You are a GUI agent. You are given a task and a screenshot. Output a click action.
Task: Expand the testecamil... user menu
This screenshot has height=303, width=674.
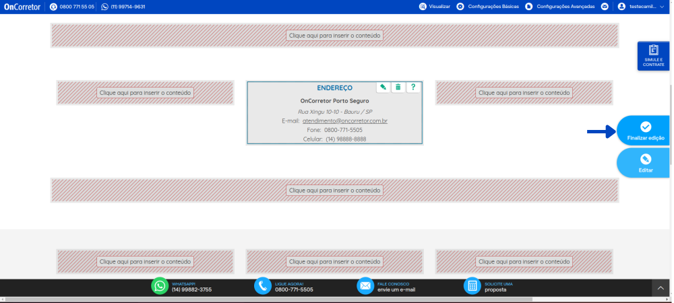[642, 7]
